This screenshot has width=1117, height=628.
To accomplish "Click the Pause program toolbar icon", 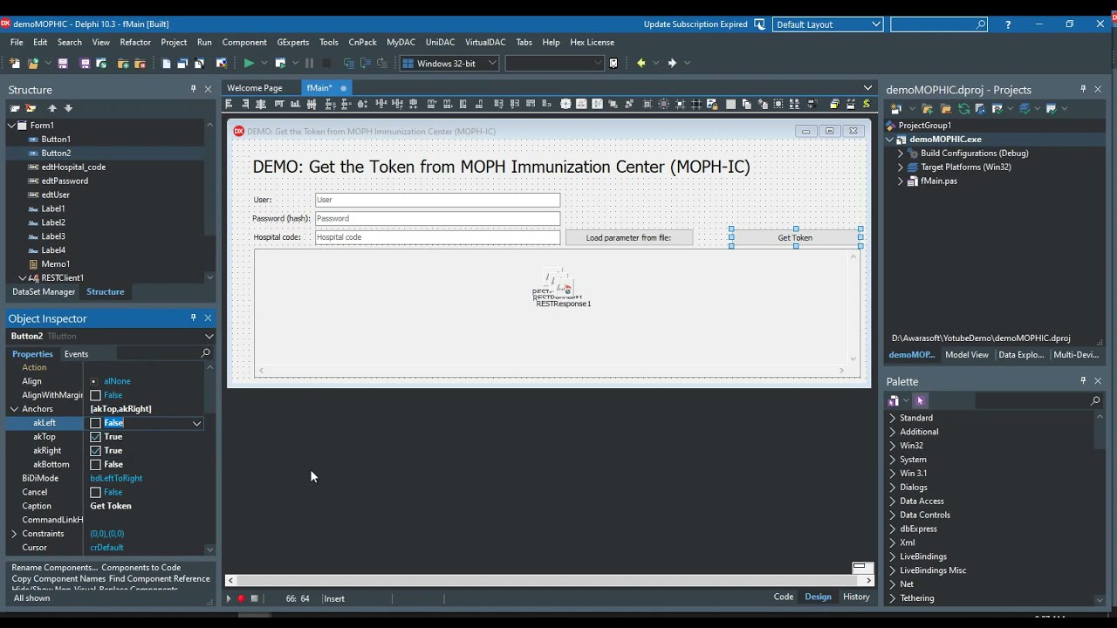I will tap(309, 63).
